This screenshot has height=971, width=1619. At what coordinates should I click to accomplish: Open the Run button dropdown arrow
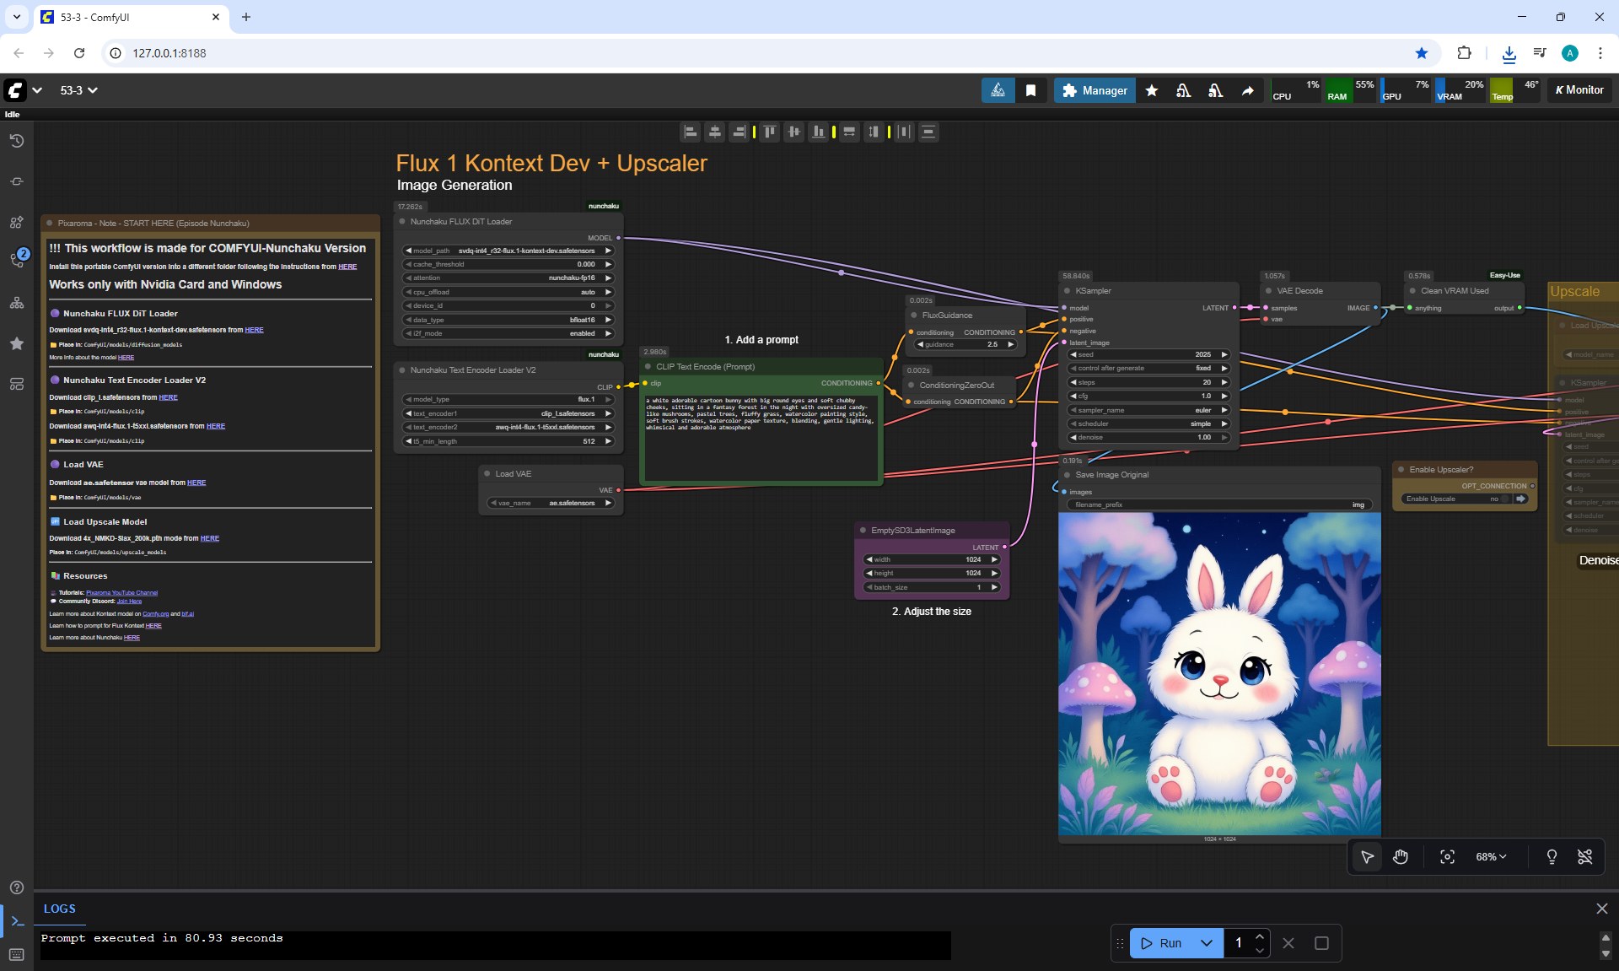1207,943
